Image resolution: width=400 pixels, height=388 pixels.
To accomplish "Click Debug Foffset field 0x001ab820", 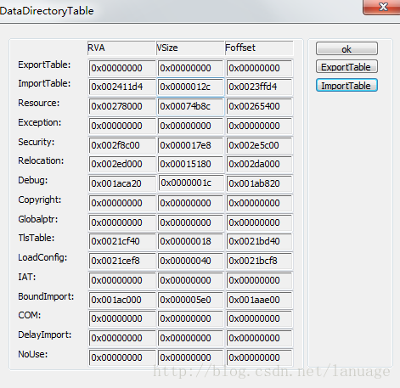I will point(259,183).
